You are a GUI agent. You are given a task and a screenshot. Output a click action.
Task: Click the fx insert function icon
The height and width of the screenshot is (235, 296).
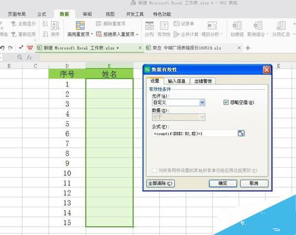click(x=29, y=57)
